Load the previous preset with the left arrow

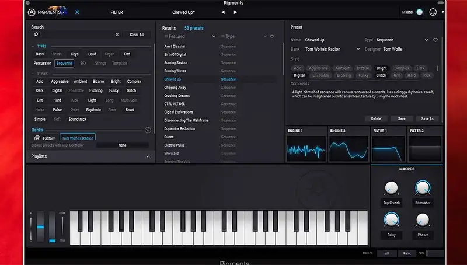(x=223, y=12)
